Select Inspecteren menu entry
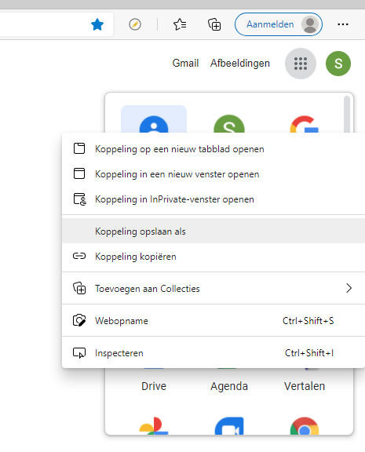Screen dimensions: 365x452 pyautogui.click(x=214, y=353)
